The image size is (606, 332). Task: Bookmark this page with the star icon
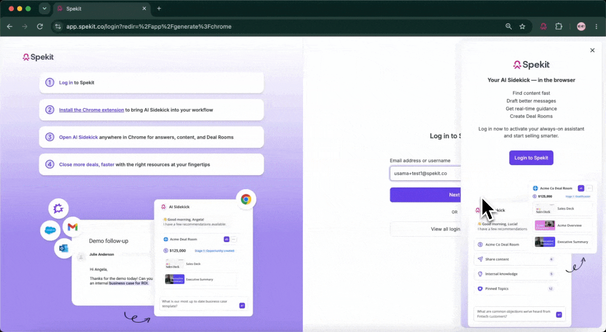[x=522, y=26]
